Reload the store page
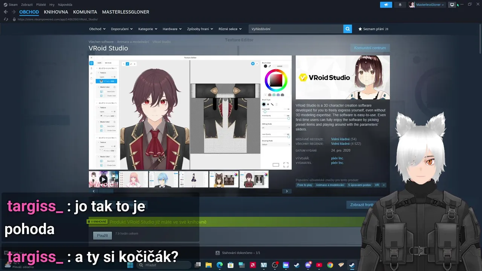Image resolution: width=482 pixels, height=271 pixels. point(6,19)
